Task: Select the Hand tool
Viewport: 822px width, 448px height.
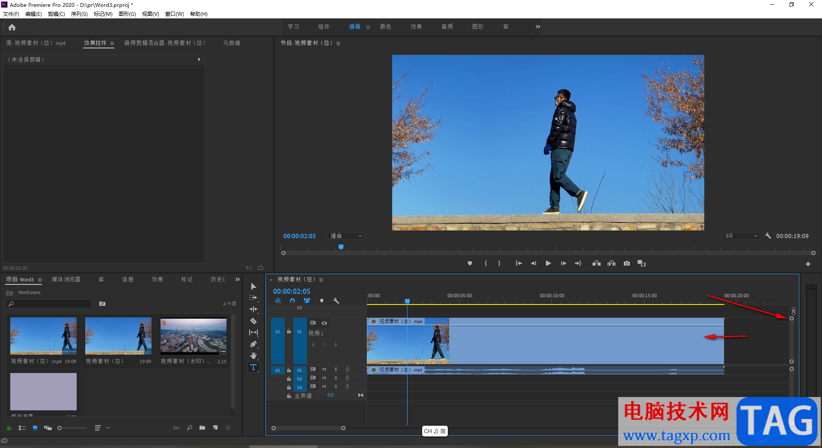Action: (253, 355)
